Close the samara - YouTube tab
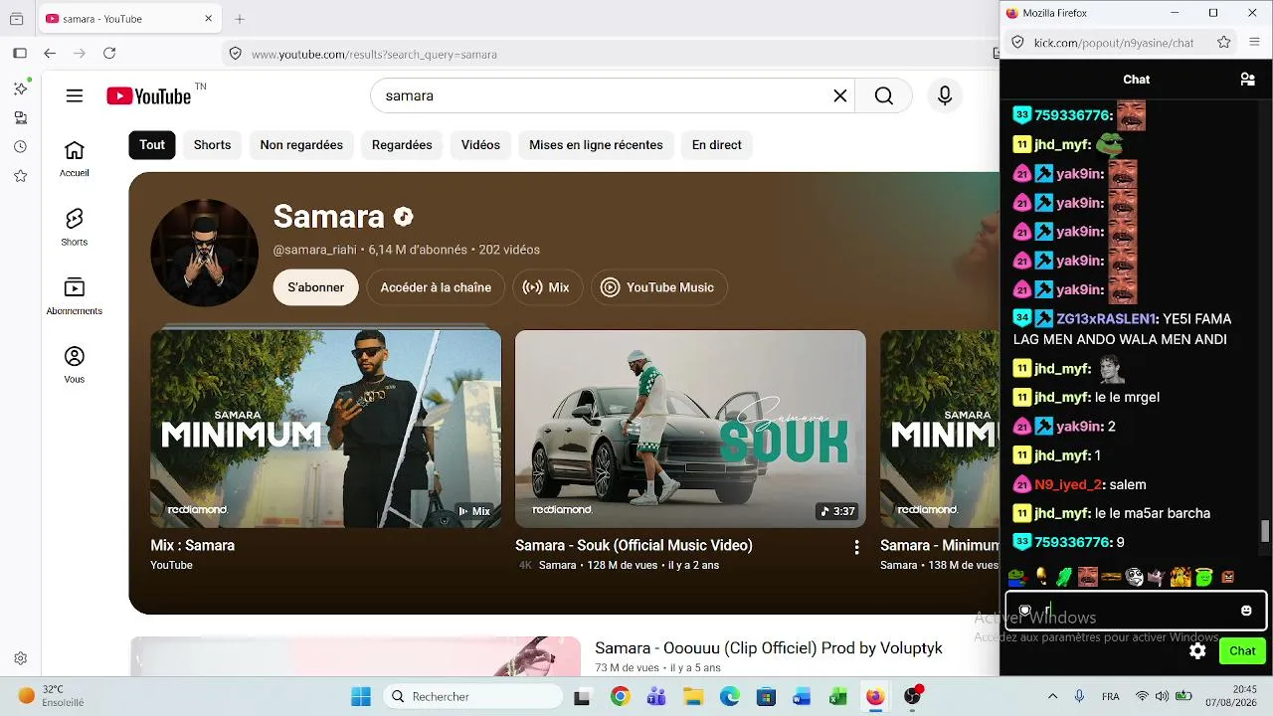The image size is (1273, 716). pos(209,19)
